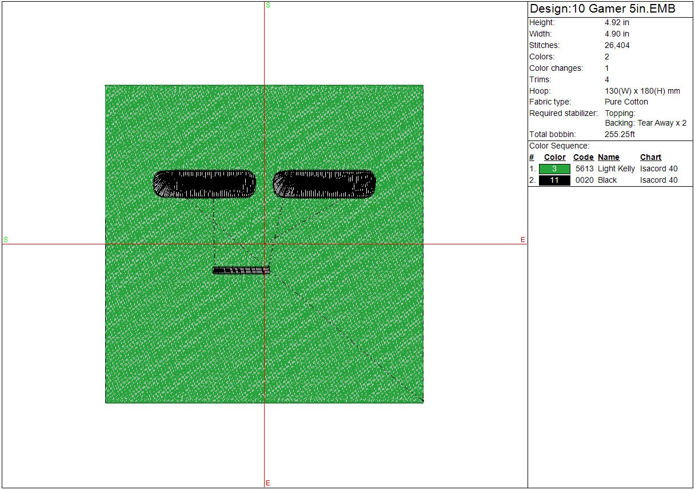Select the left black eye shape
Screen dimensions: 695x490
pos(205,184)
